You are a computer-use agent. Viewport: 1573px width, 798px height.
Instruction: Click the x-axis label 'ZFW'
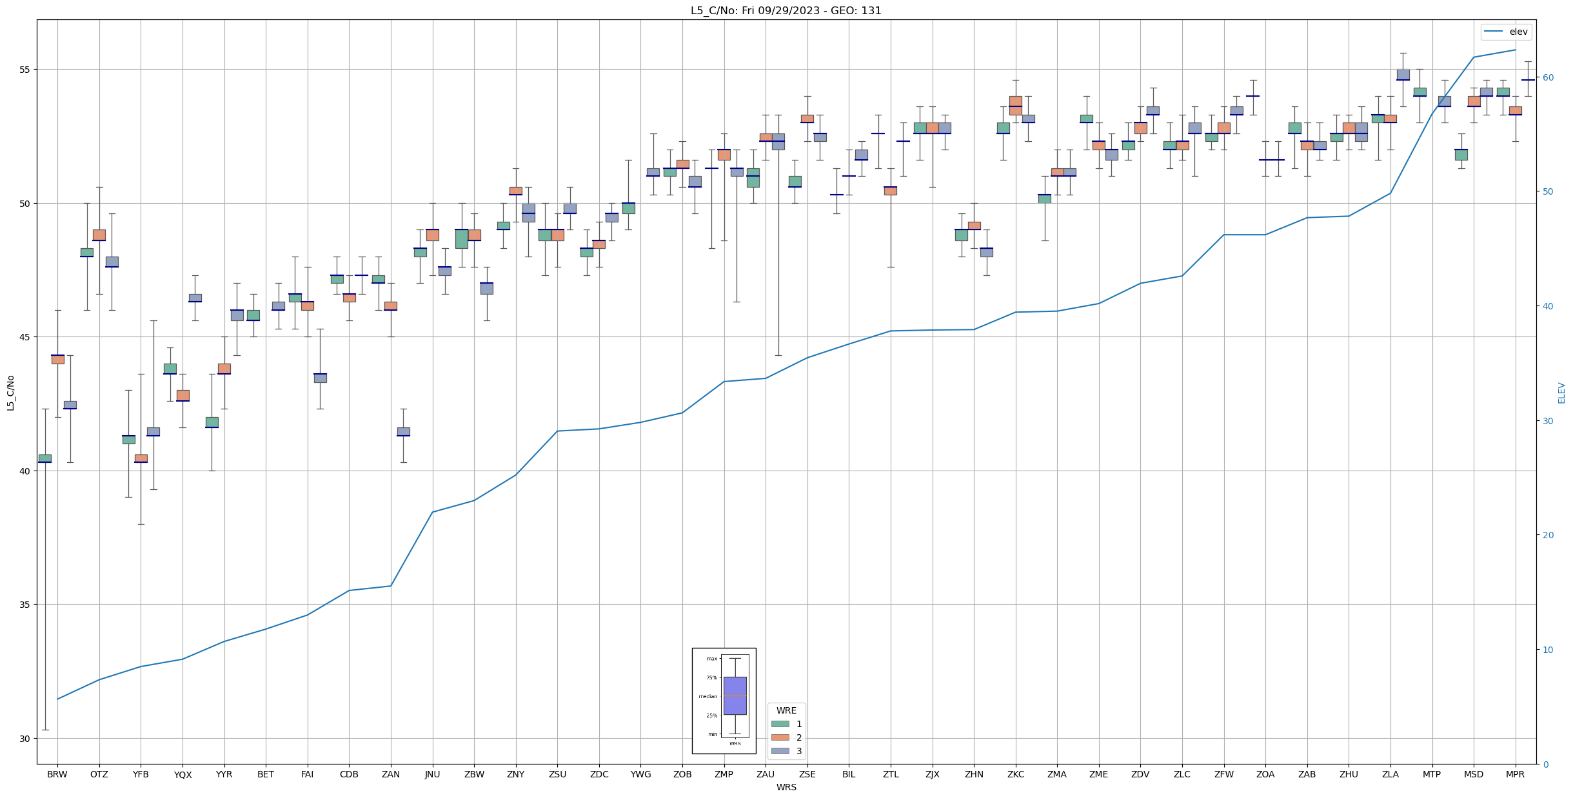[x=1223, y=774]
